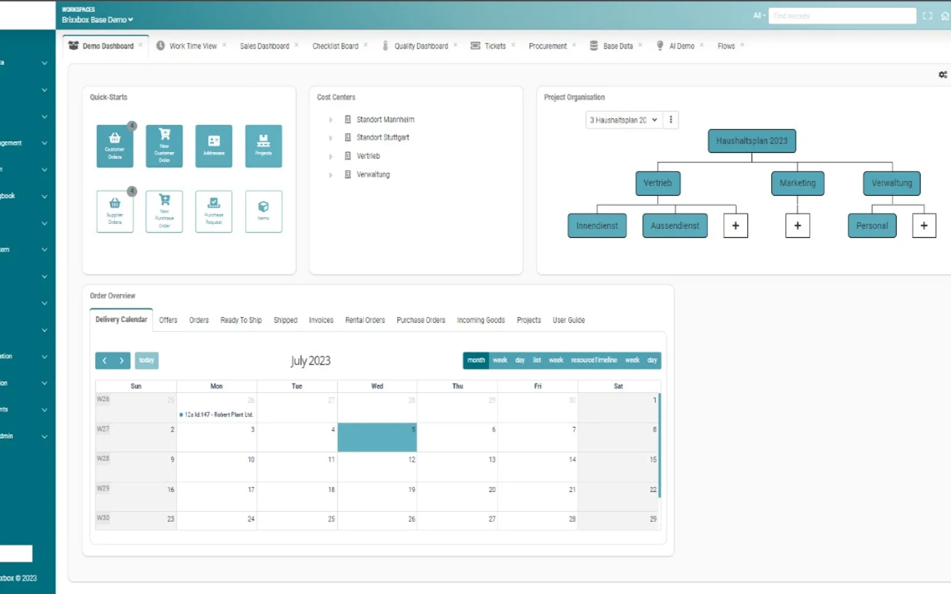Open the Projects quick-start tile

(263, 146)
